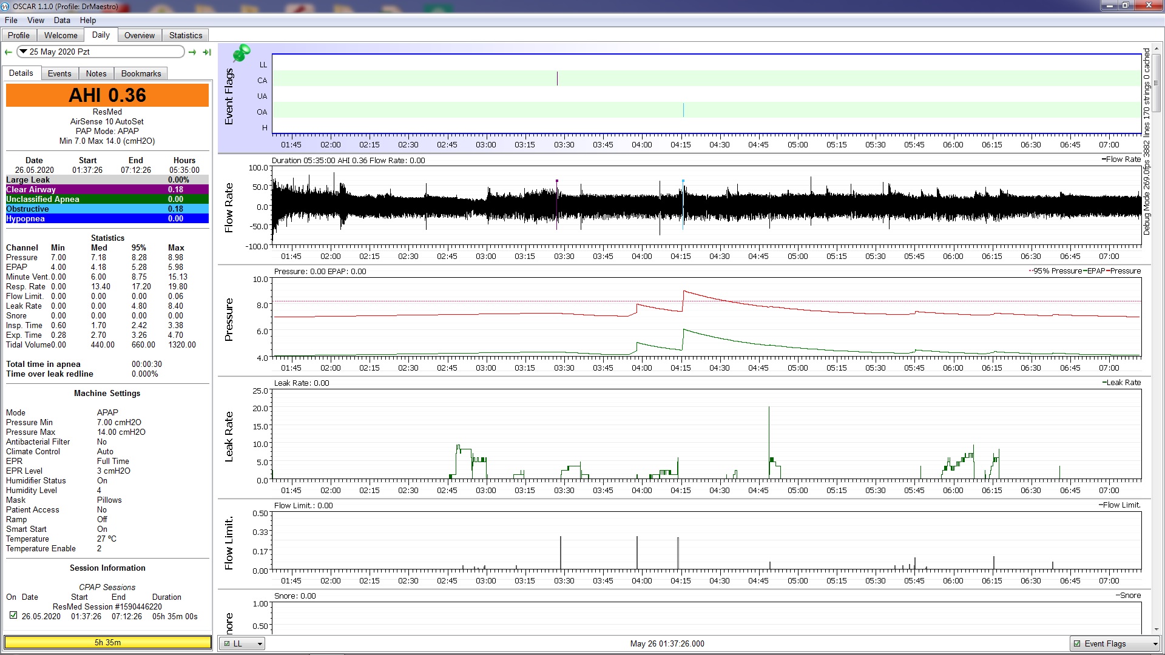Image resolution: width=1165 pixels, height=655 pixels.
Task: Open the date calendar dropdown 25 May 2020
Action: click(x=100, y=52)
